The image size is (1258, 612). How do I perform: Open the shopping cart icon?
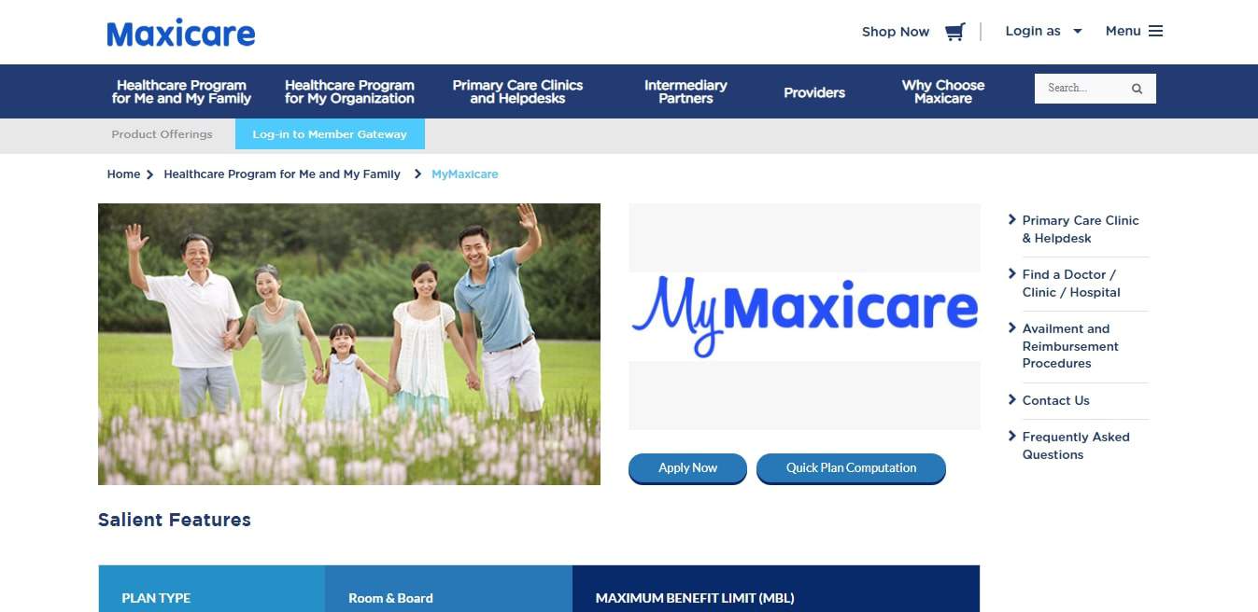(954, 32)
